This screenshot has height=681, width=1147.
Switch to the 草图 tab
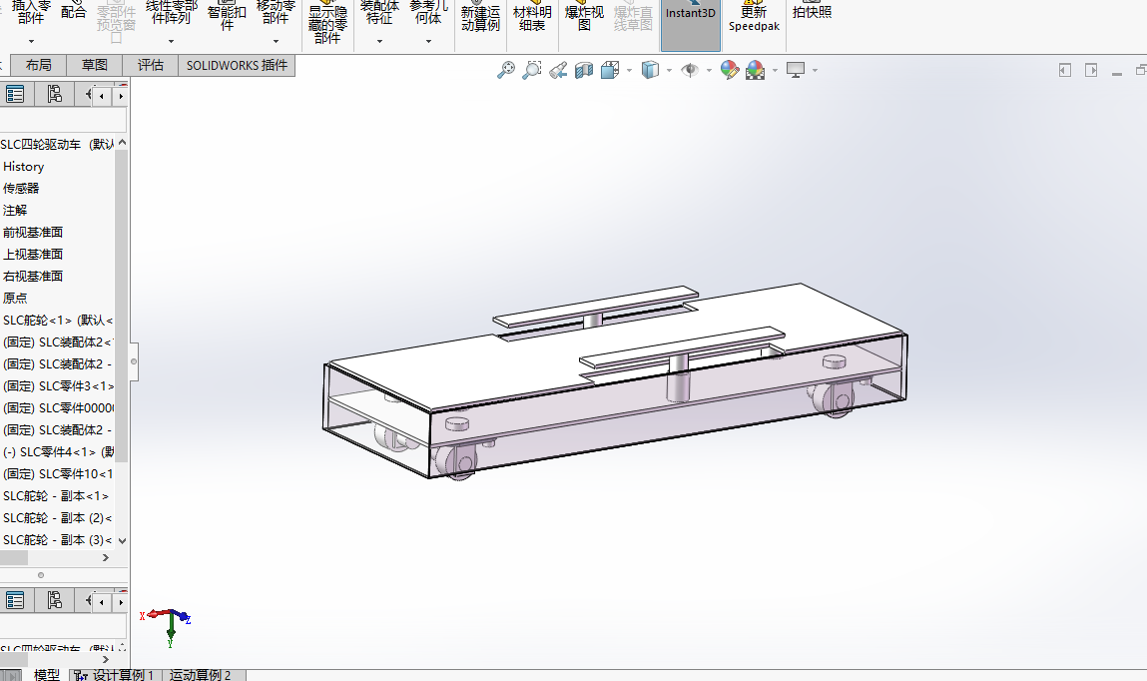[95, 65]
